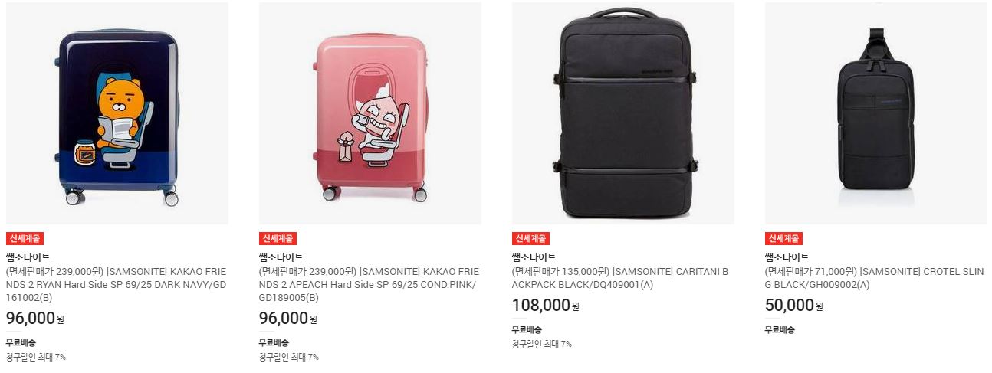View the black Caritani backpack photo
Viewport: 992px width, 373px height.
[x=623, y=113]
